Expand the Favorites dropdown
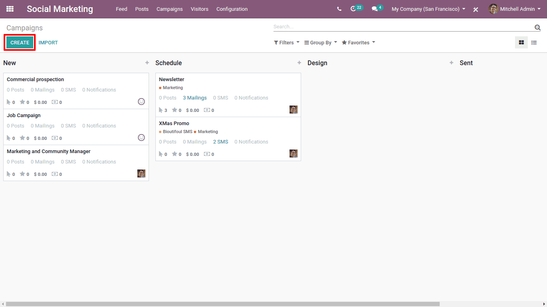Screen dimensions: 547x307 click(x=358, y=42)
